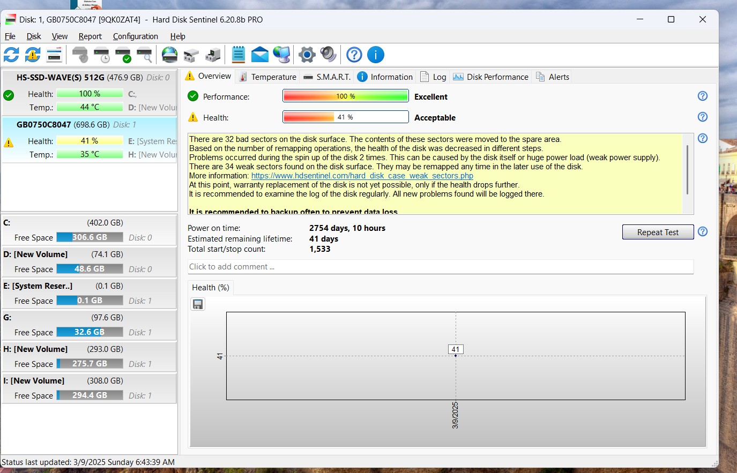Switch to the Alerts tab

point(553,77)
